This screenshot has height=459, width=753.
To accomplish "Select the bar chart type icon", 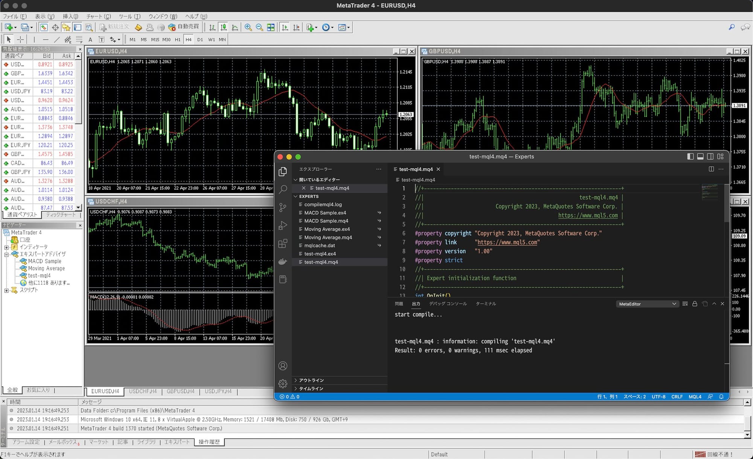I will pyautogui.click(x=212, y=27).
